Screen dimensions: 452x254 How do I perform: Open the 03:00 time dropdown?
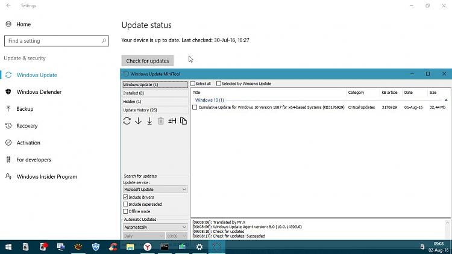(x=177, y=236)
